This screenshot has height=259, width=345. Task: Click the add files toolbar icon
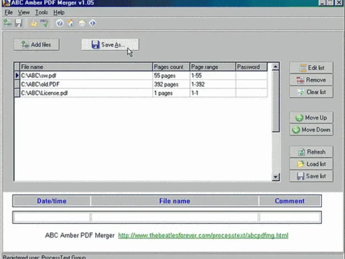coord(7,23)
